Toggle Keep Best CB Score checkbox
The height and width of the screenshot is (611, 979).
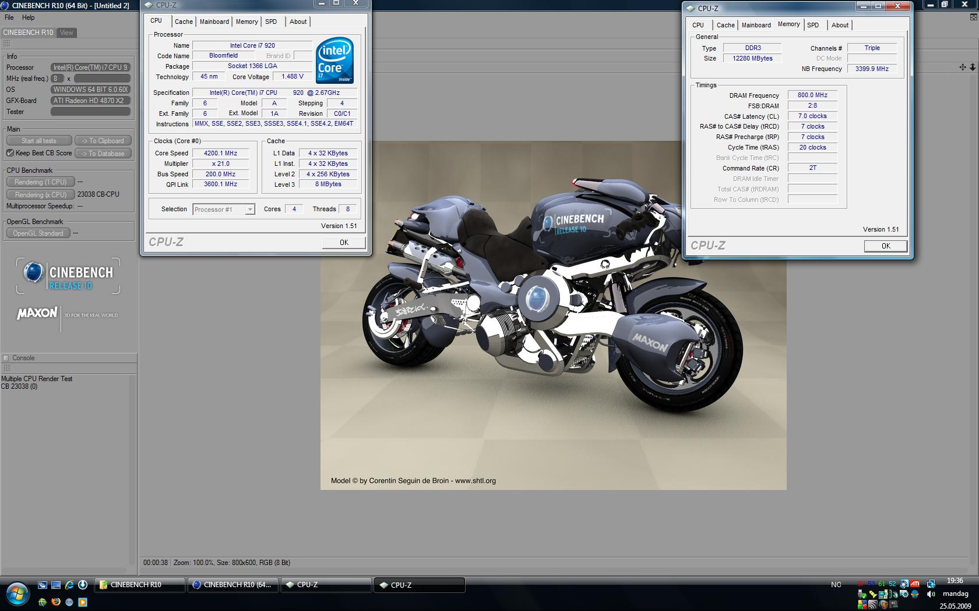(x=10, y=153)
